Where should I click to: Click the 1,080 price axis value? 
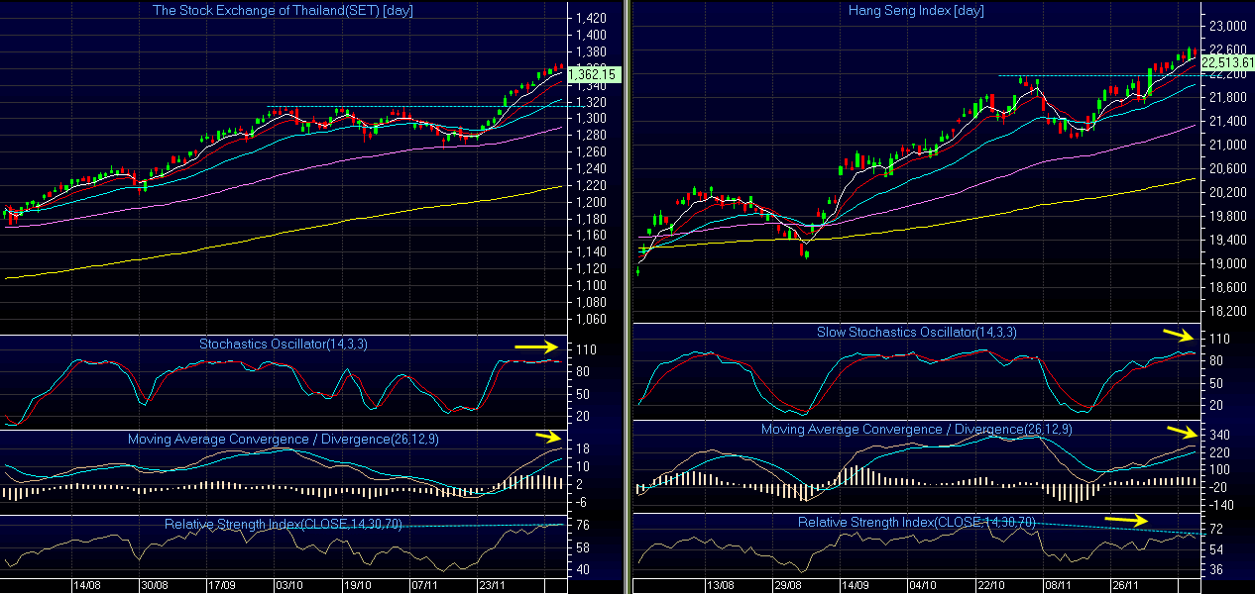pyautogui.click(x=592, y=303)
